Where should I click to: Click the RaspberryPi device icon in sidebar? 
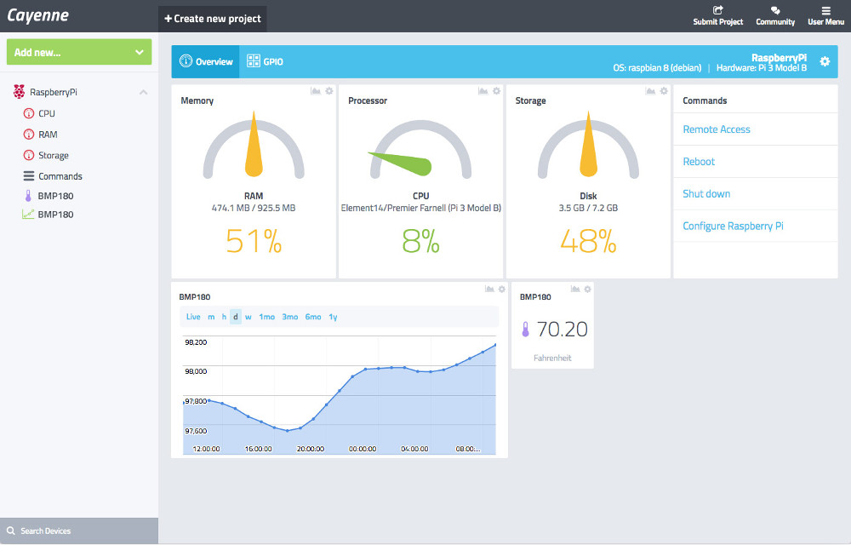19,91
